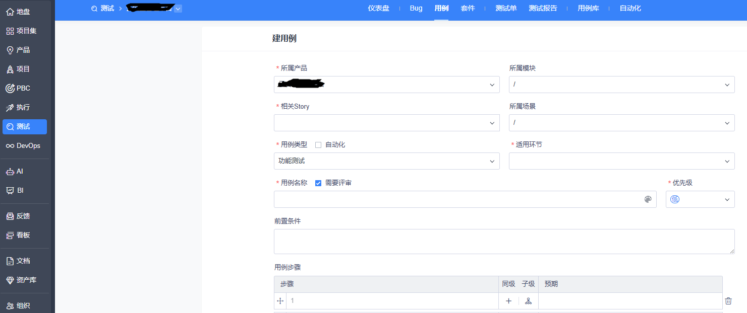Screen dimensions: 747x313
Task: Uncheck the 需要评审 checkbox
Action: point(318,183)
